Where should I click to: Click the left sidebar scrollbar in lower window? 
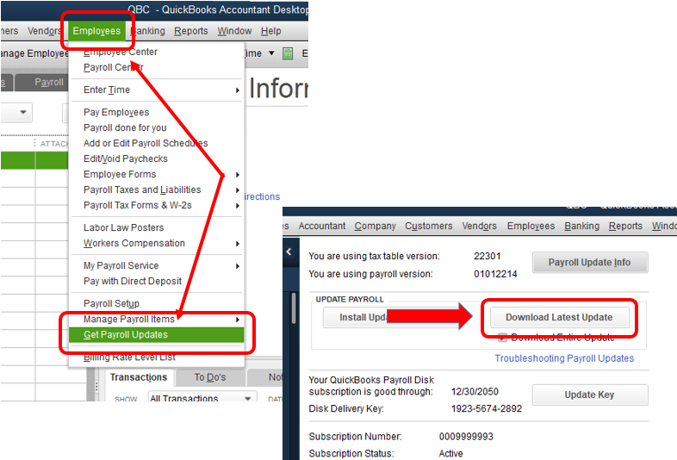click(x=294, y=308)
